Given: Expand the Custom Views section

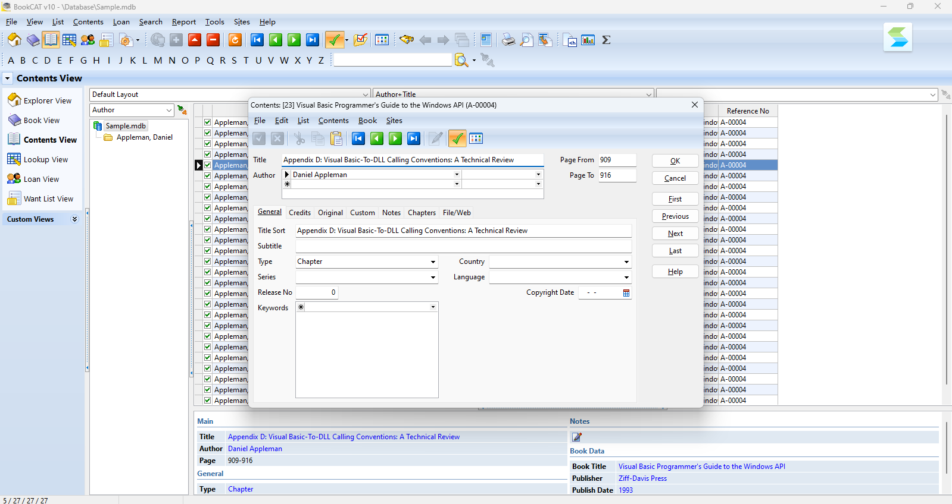Looking at the screenshot, I should point(74,219).
